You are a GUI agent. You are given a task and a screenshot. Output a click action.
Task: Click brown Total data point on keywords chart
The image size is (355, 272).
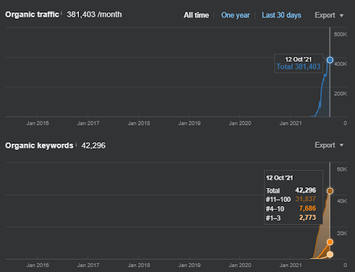[x=330, y=191]
